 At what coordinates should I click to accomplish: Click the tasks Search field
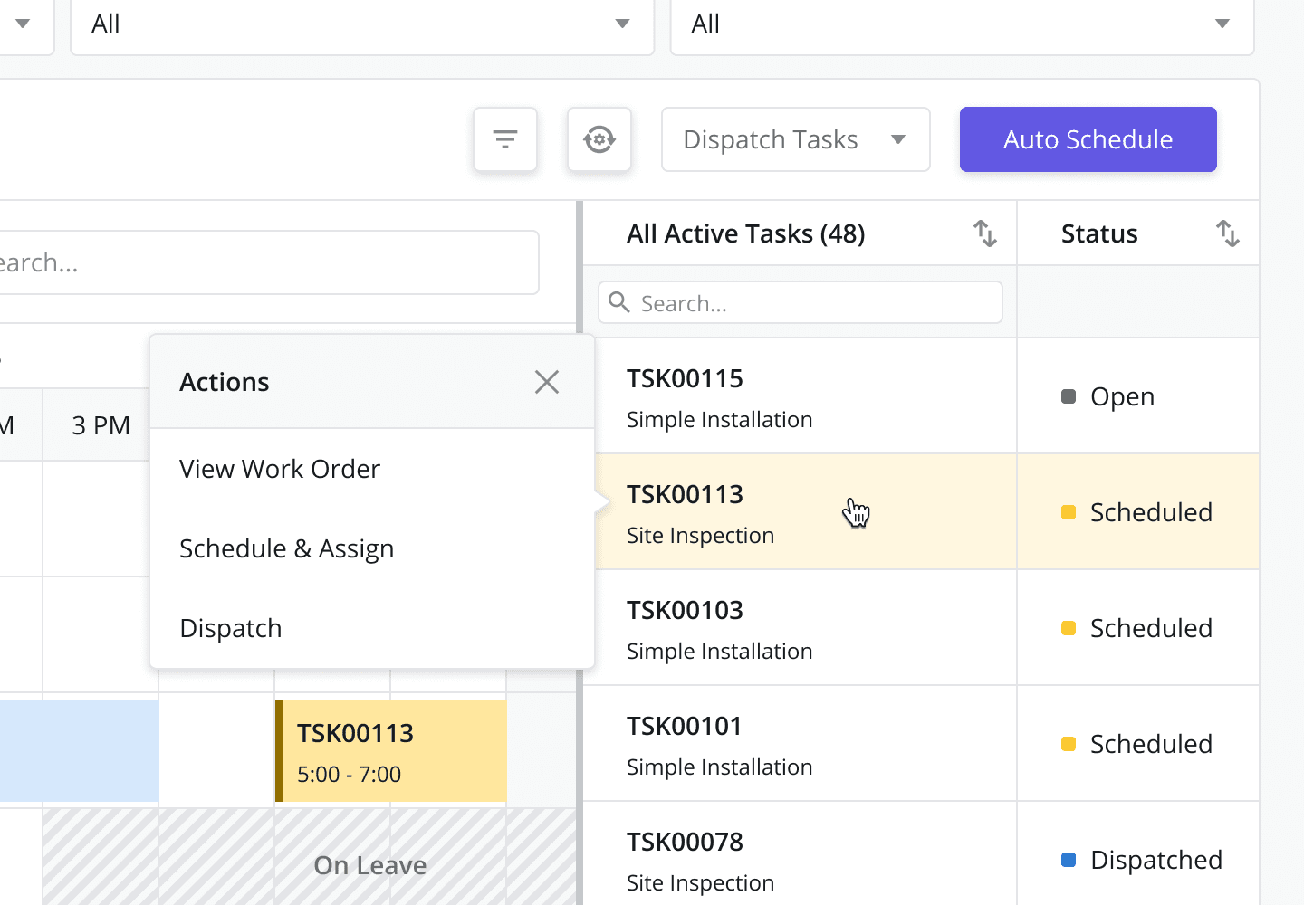801,302
